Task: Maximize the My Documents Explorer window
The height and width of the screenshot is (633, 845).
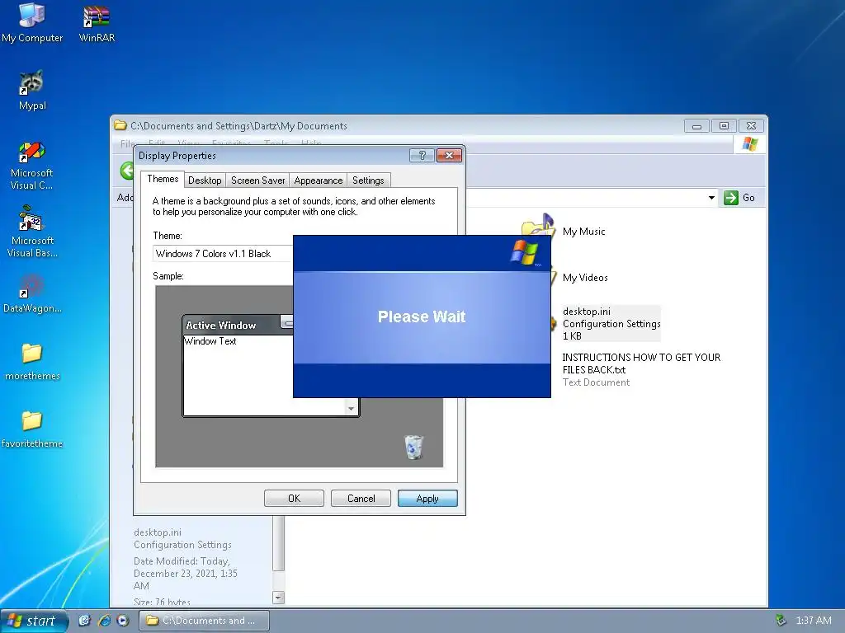Action: pyautogui.click(x=724, y=126)
